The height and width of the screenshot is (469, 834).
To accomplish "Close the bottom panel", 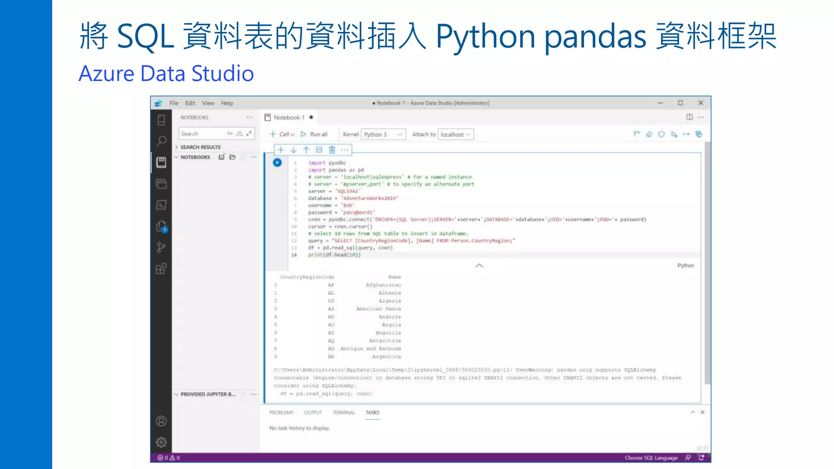I will [702, 412].
